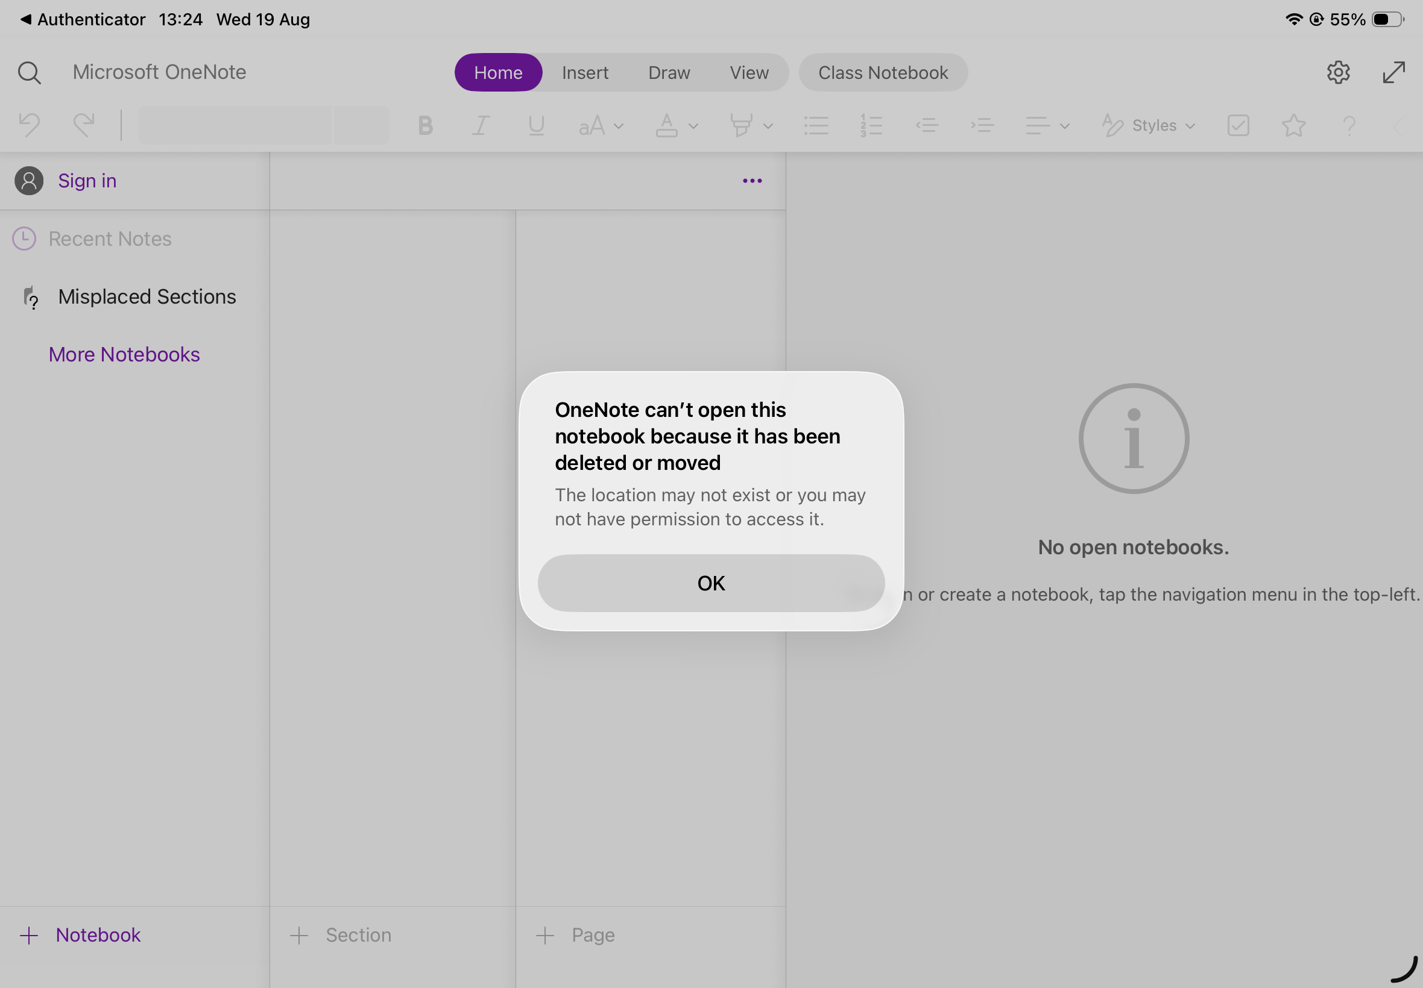Image resolution: width=1423 pixels, height=988 pixels.
Task: Toggle Italic formatting
Action: (x=481, y=126)
